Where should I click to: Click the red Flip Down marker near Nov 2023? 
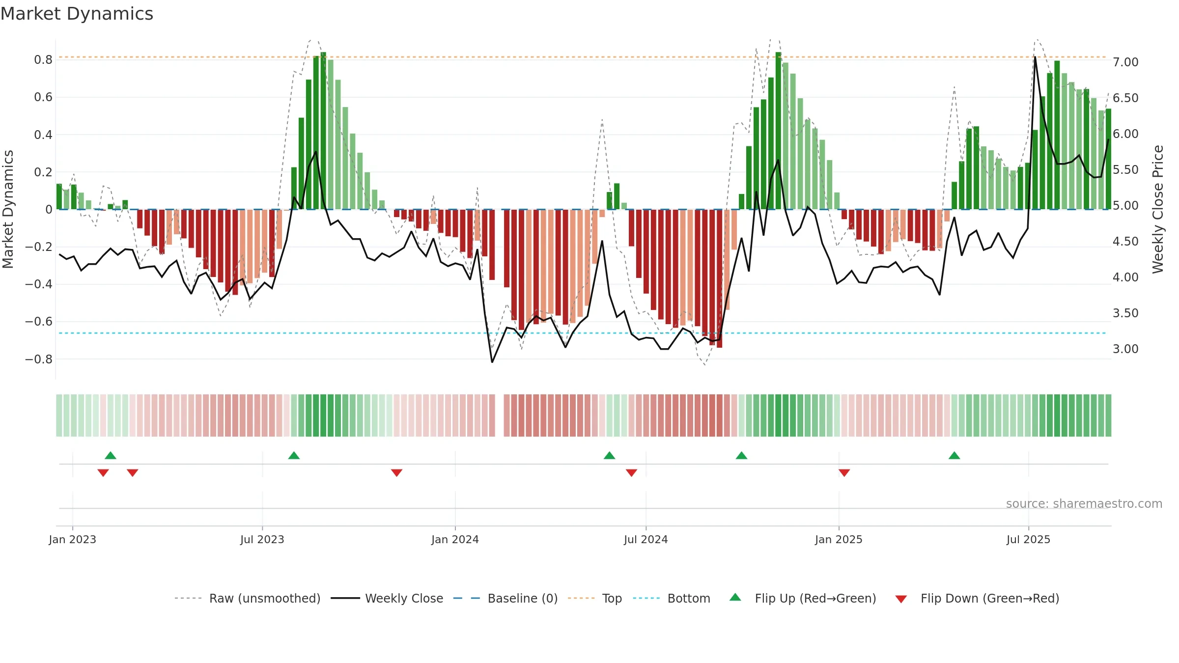pyautogui.click(x=396, y=472)
